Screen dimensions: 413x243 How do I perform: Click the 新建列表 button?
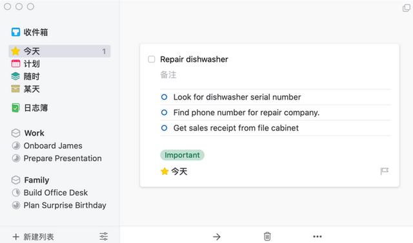[33, 237]
